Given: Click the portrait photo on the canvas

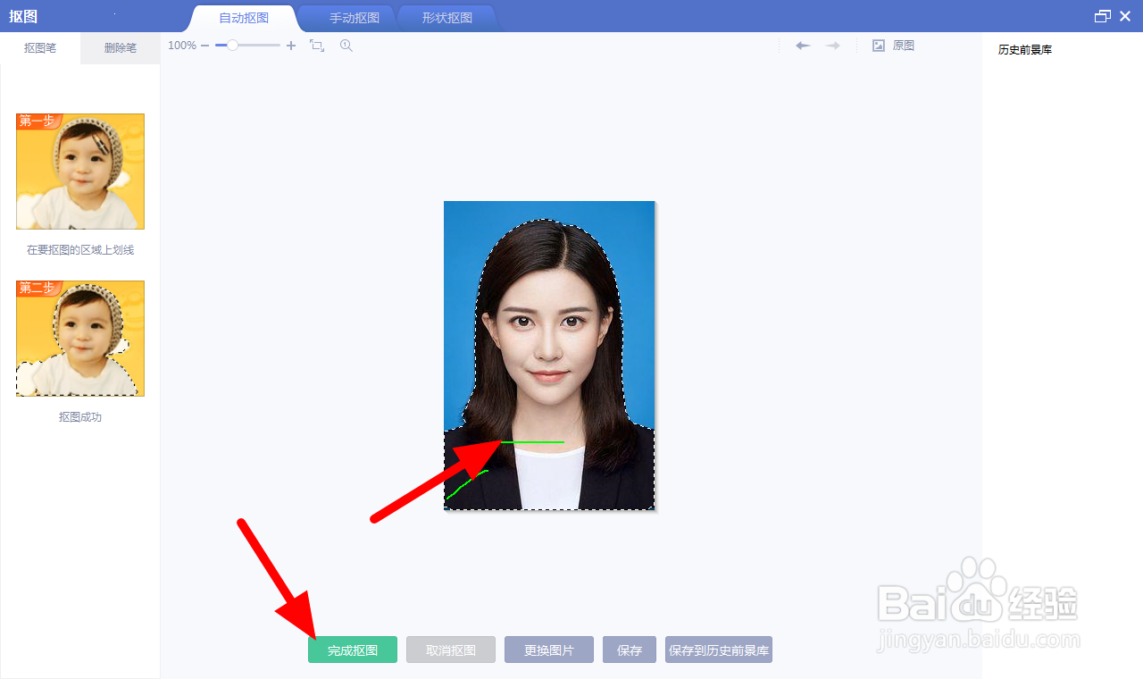Looking at the screenshot, I should [549, 356].
